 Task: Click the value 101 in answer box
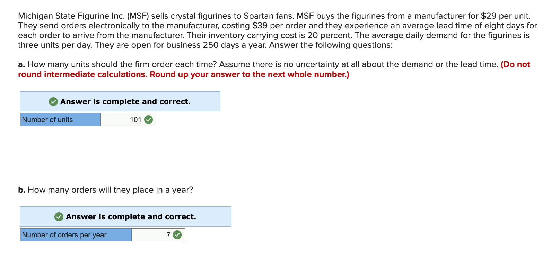click(135, 120)
